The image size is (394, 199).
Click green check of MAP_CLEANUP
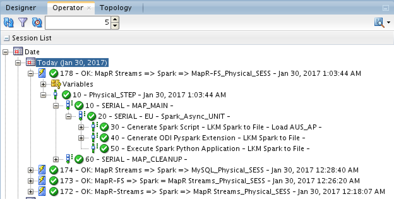point(79,159)
